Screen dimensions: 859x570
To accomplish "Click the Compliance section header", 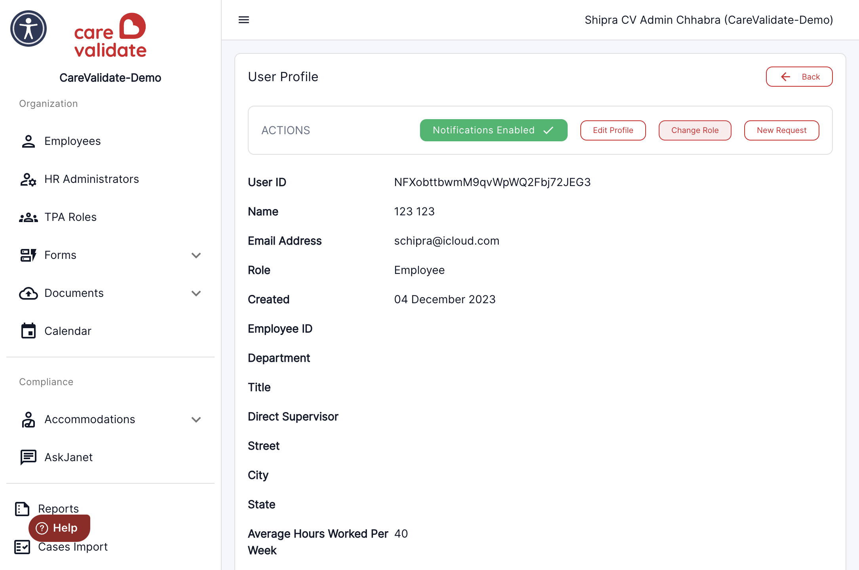I will [46, 382].
